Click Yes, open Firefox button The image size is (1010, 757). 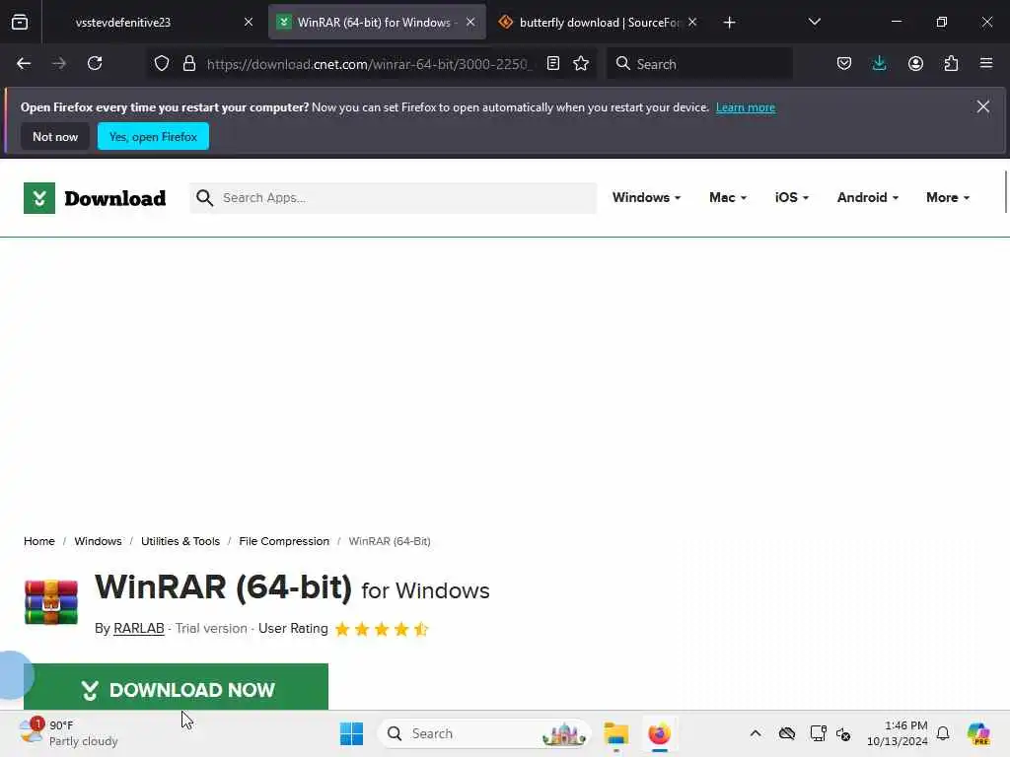(x=153, y=136)
